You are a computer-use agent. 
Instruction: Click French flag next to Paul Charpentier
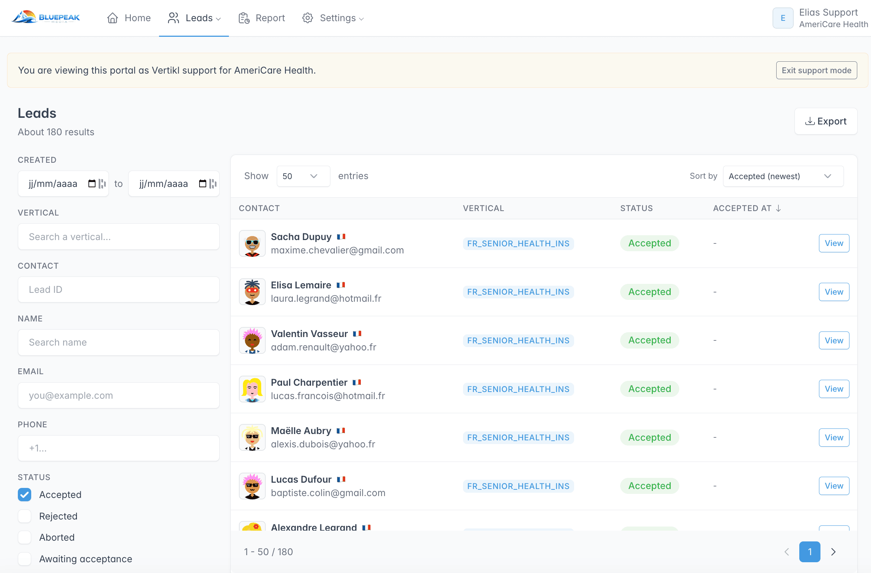pyautogui.click(x=357, y=382)
